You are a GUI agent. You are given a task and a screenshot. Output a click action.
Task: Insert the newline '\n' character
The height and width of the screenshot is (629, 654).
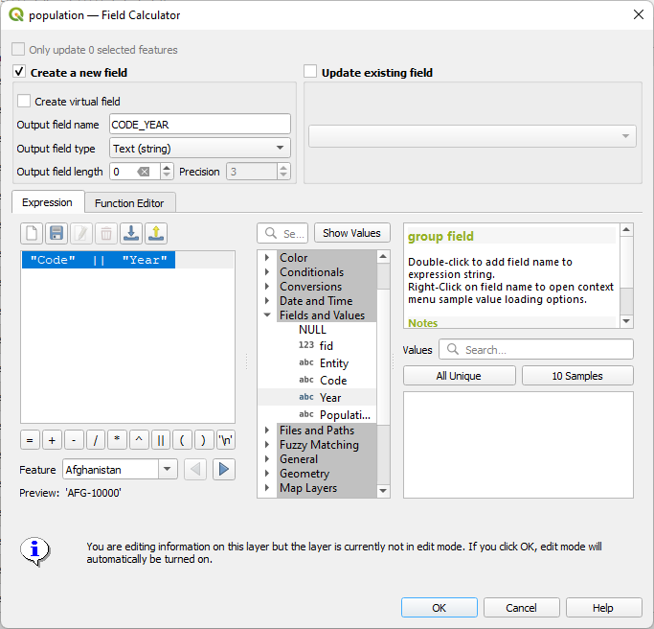226,440
